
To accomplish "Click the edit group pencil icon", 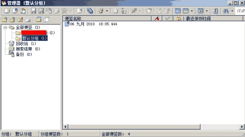I will tap(20, 20).
